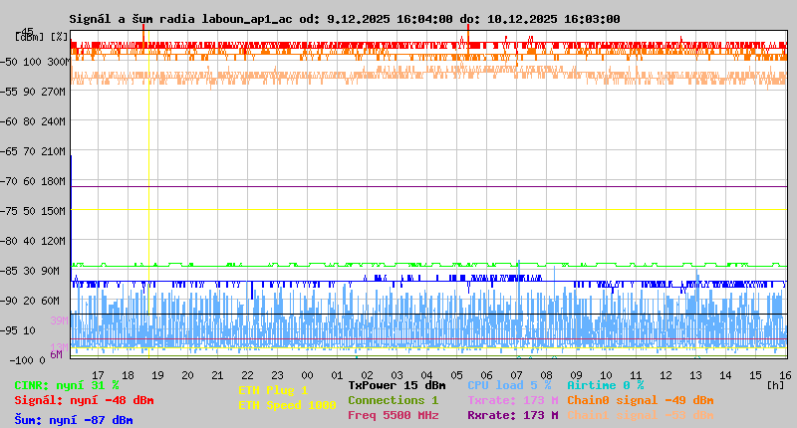This screenshot has width=797, height=428.
Task: Click the '[dBm]' axis unit label
Action: click(30, 37)
